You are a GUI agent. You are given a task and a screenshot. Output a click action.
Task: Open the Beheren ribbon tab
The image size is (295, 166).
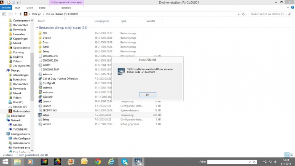click(66, 8)
